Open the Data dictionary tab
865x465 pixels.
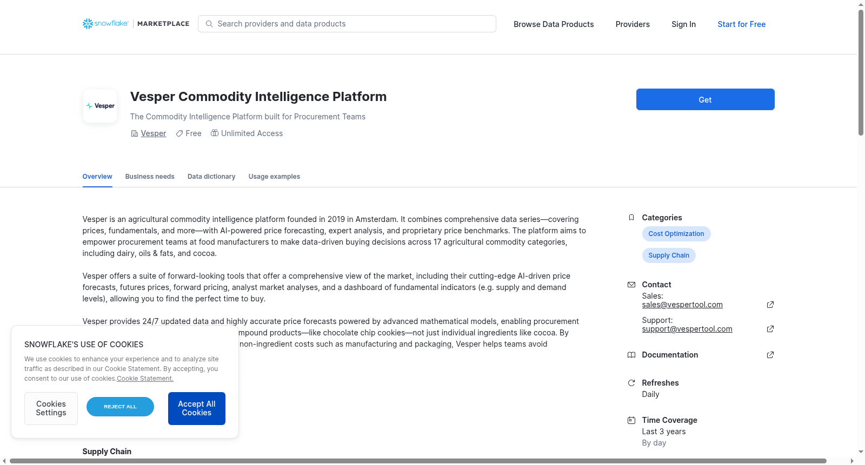(x=211, y=177)
